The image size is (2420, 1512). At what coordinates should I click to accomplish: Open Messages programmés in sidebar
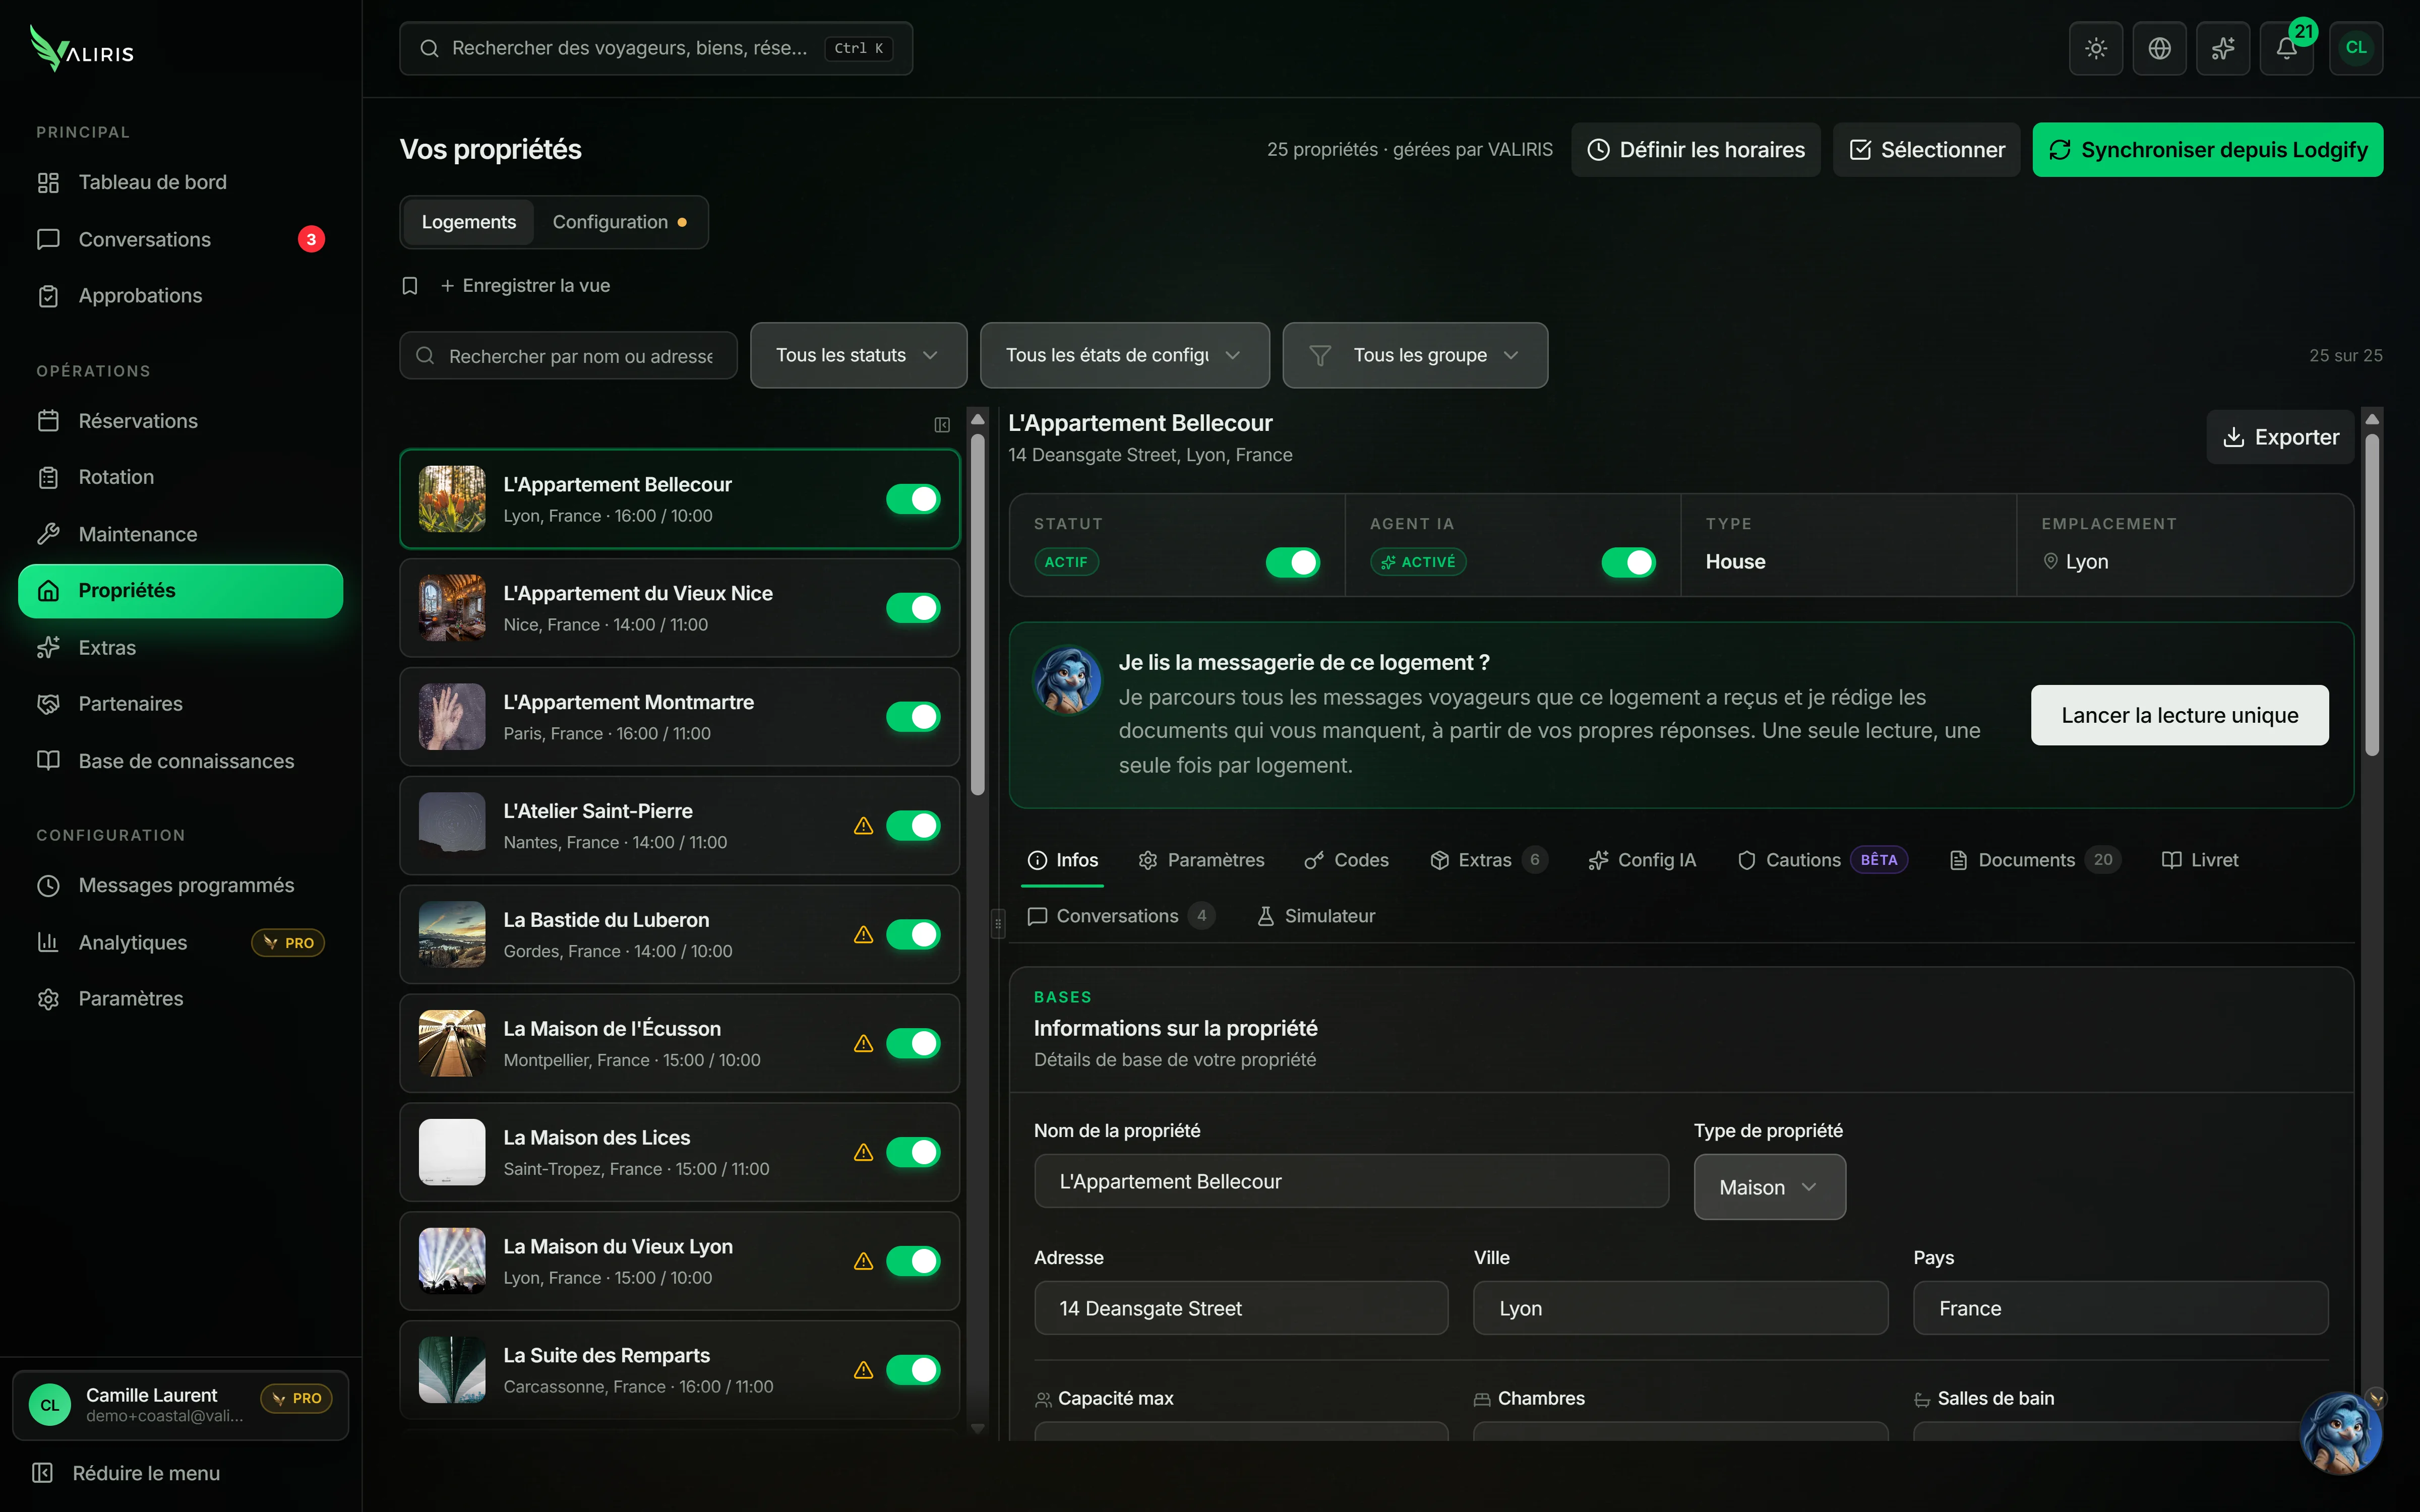(180, 885)
